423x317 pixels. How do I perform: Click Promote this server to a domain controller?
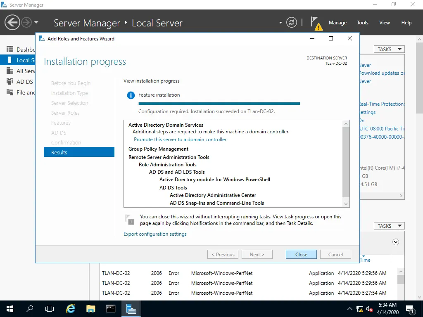tap(180, 140)
